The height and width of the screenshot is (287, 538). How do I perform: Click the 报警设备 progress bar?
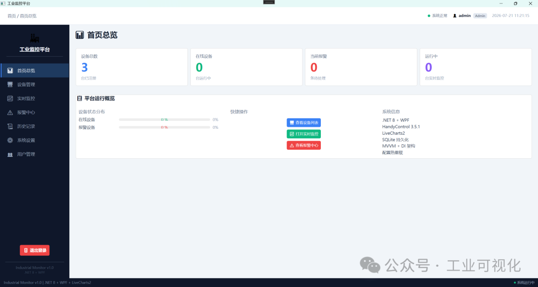point(164,127)
